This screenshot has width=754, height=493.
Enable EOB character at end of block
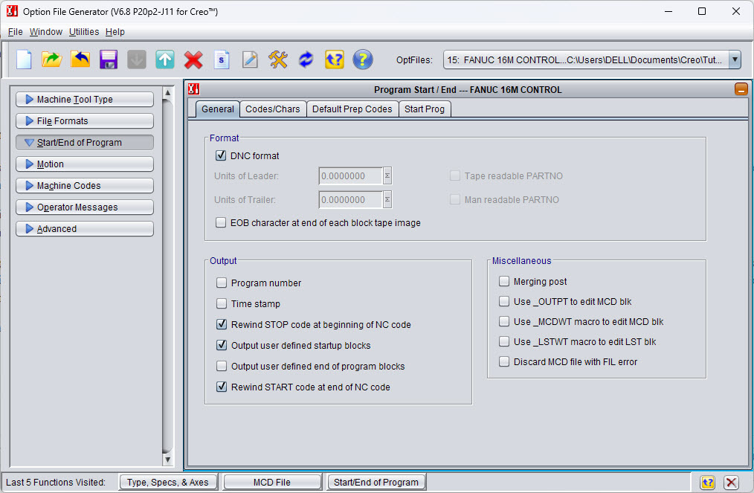(x=221, y=222)
